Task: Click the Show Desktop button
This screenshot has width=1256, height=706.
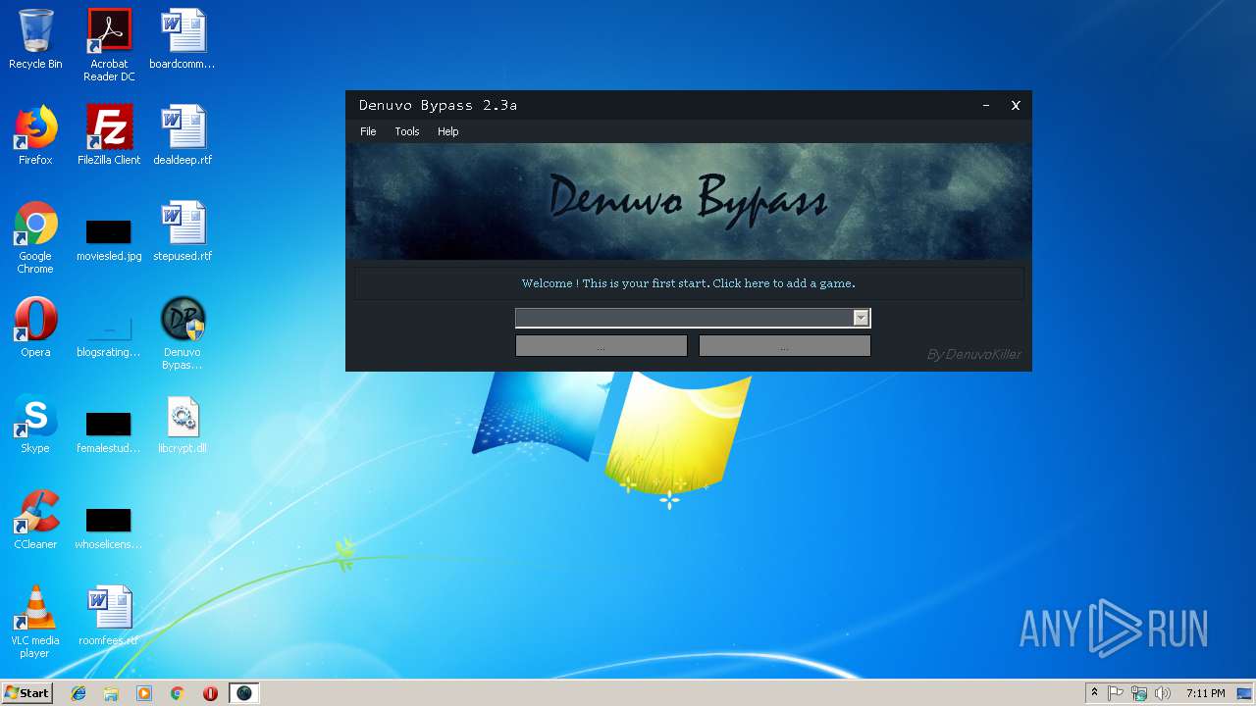Action: 1245,693
